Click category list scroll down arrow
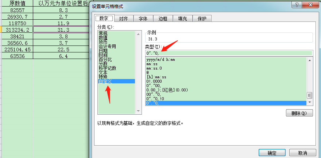The width and height of the screenshot is (321, 158). tap(138, 111)
